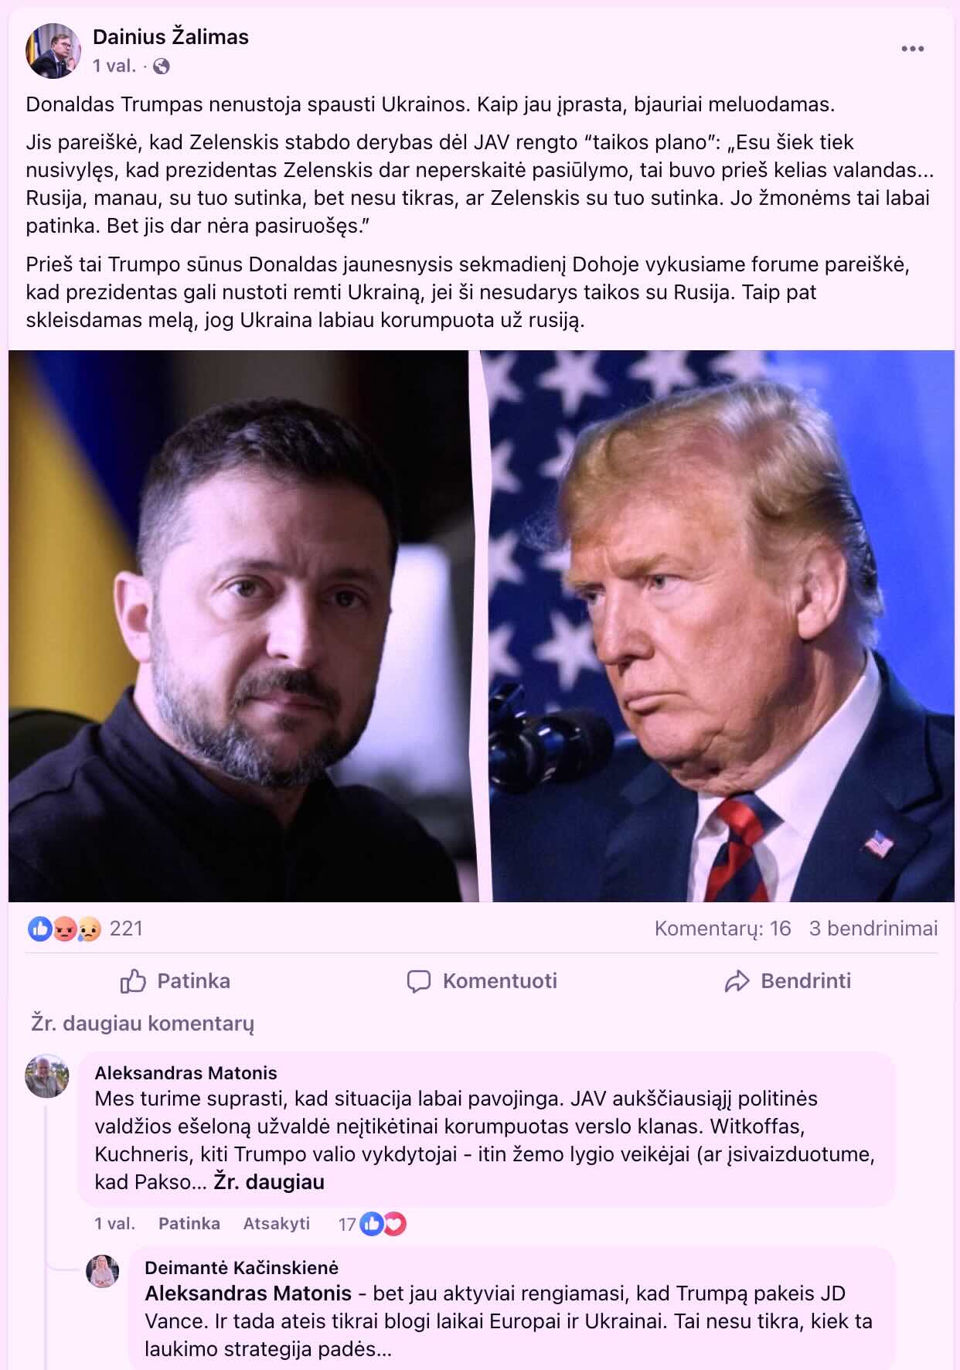The width and height of the screenshot is (960, 1370).
Task: Click mentioned Aleksandras Matonis in reply
Action: tap(248, 1293)
